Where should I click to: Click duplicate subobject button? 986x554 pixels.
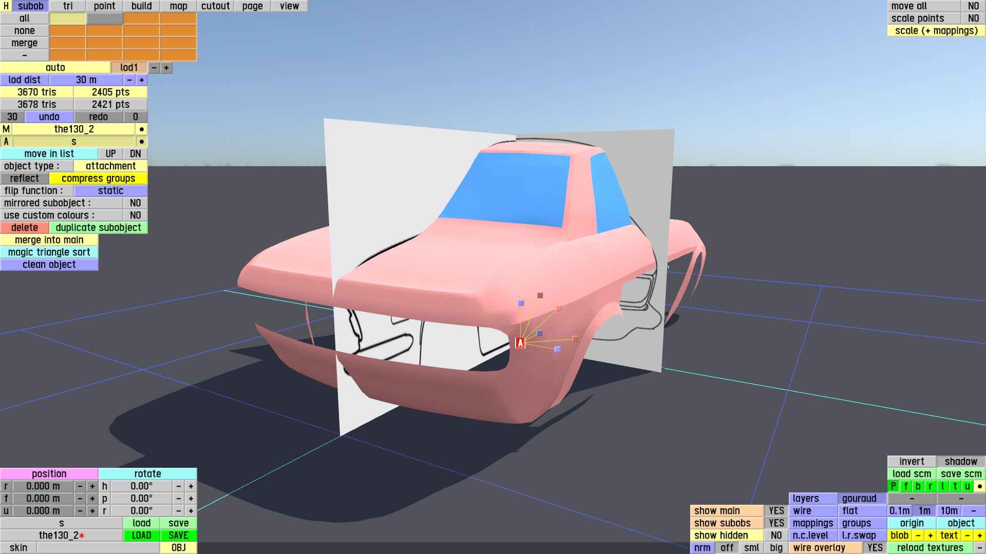98,228
